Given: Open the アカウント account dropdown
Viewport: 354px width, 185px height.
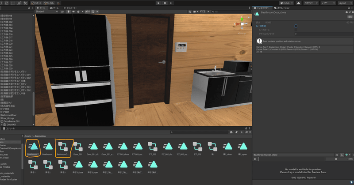Looking at the screenshot, I should pyautogui.click(x=311, y=3).
